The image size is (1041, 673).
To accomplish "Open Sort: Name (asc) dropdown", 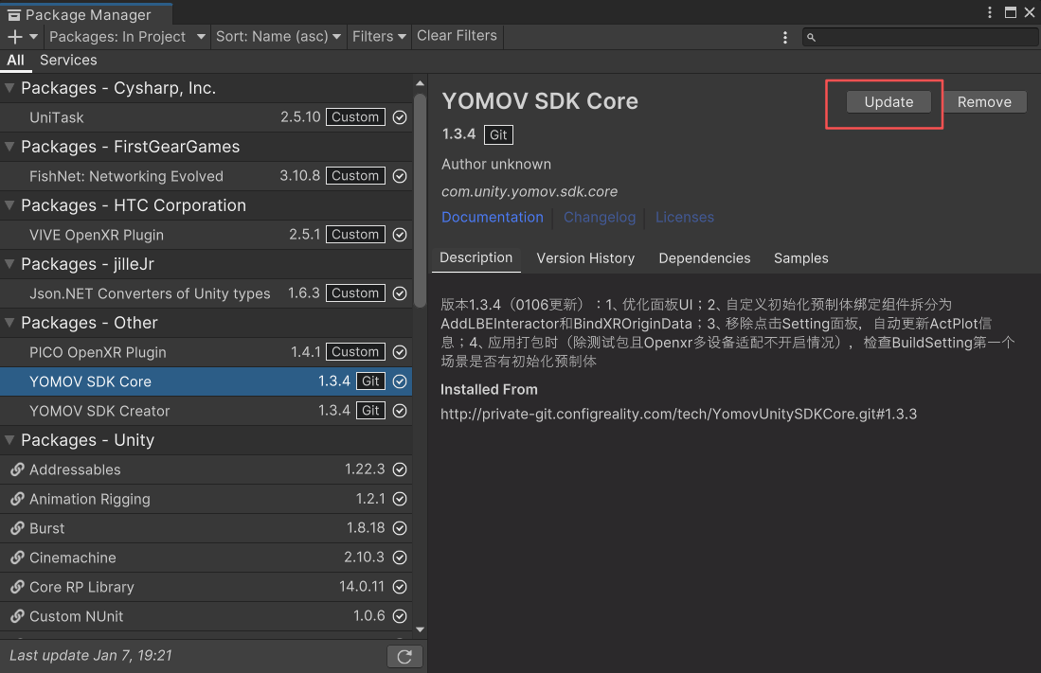I will [278, 37].
